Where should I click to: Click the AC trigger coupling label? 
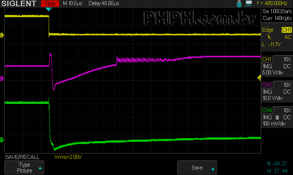point(288,37)
